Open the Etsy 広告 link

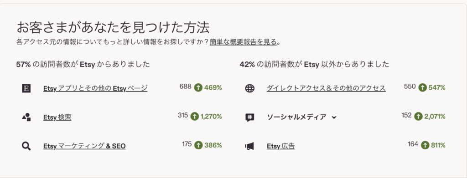point(281,146)
